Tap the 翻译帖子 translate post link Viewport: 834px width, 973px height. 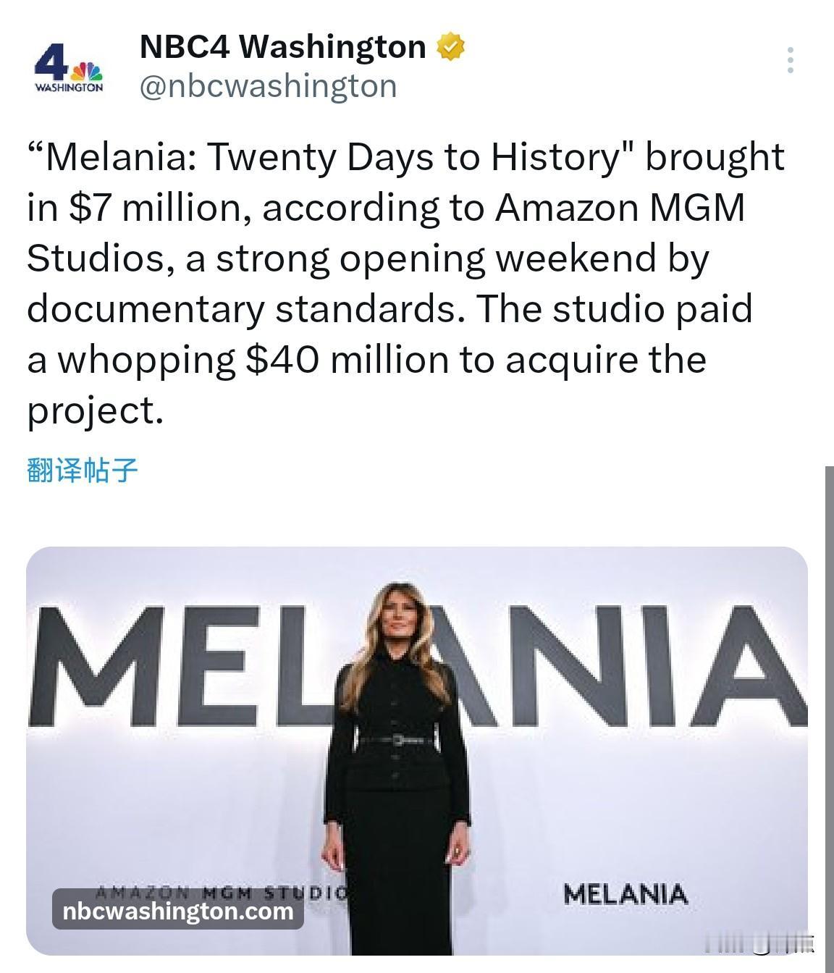[82, 470]
